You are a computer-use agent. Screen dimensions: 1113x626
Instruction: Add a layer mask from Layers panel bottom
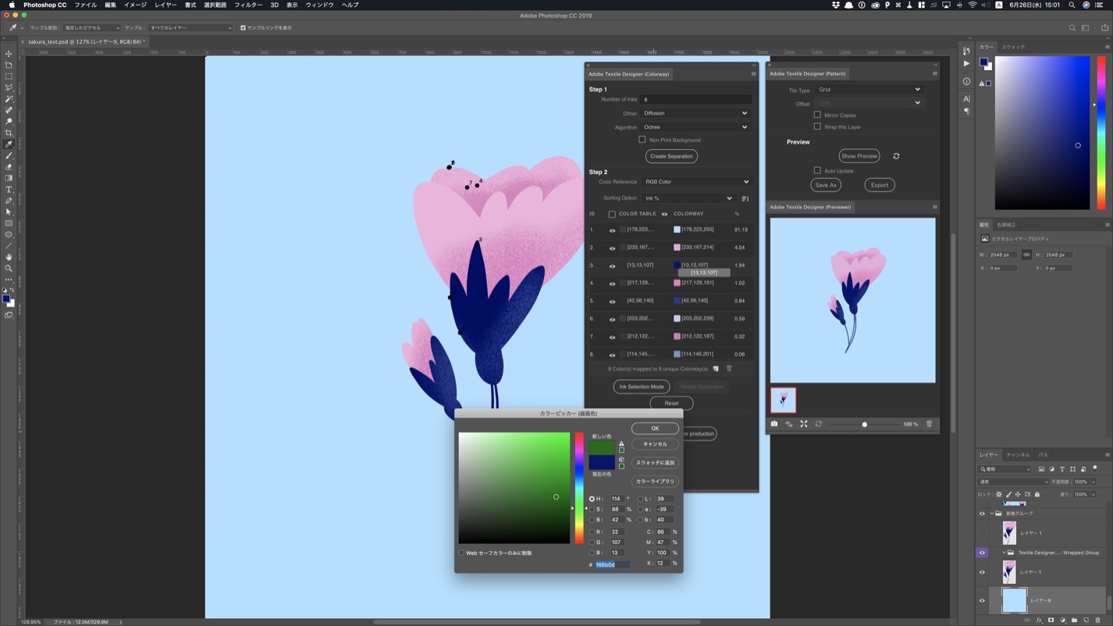click(1051, 621)
